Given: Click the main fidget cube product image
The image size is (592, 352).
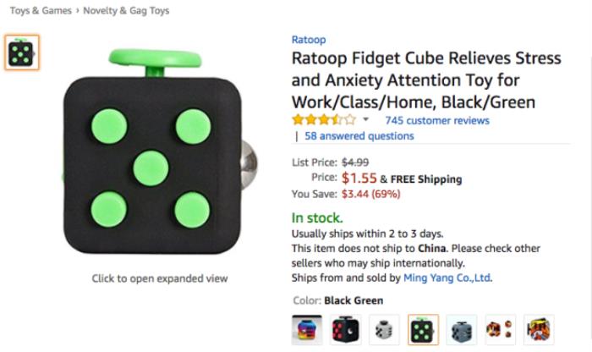Looking at the screenshot, I should [x=159, y=151].
